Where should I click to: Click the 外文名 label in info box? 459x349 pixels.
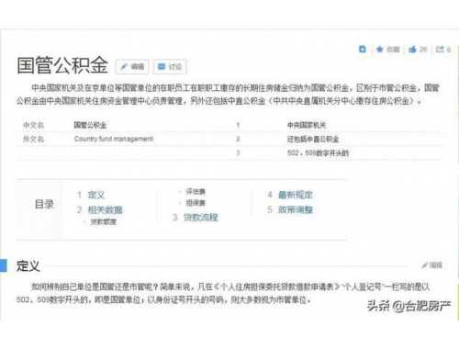tap(34, 139)
